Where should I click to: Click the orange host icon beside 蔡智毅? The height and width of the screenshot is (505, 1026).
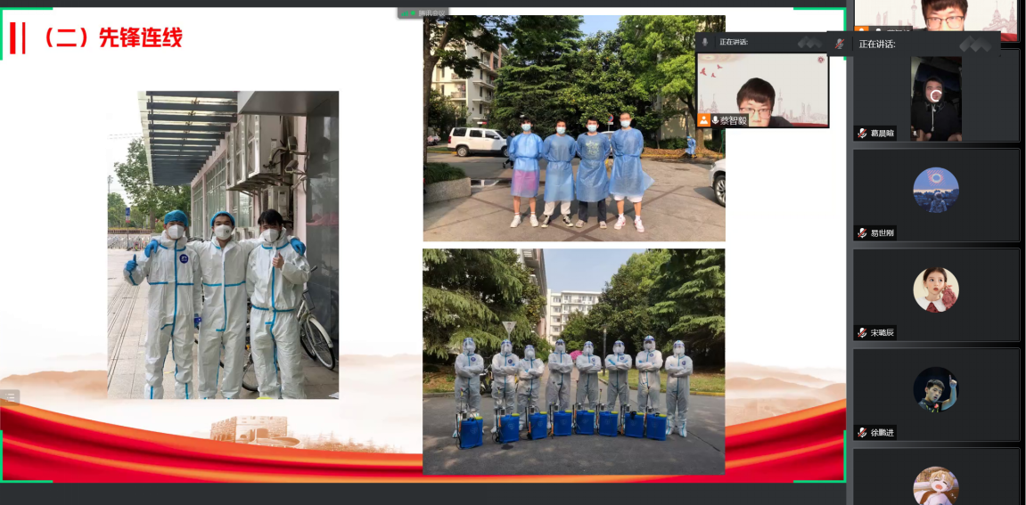(x=704, y=119)
